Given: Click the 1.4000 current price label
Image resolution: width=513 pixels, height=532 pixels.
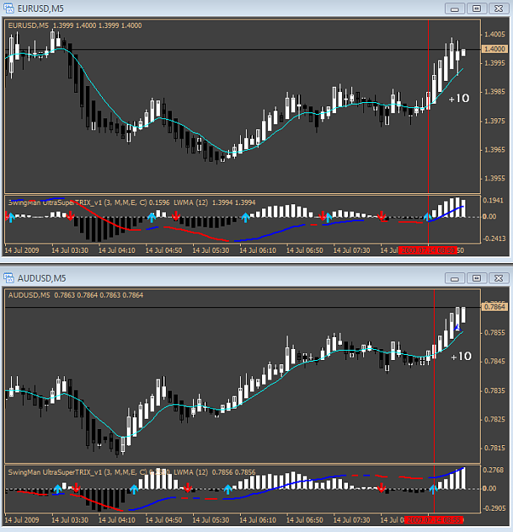Looking at the screenshot, I should coord(494,49).
